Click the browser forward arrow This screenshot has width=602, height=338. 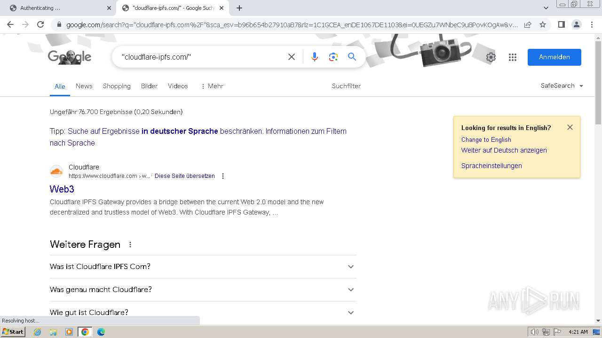pos(25,24)
